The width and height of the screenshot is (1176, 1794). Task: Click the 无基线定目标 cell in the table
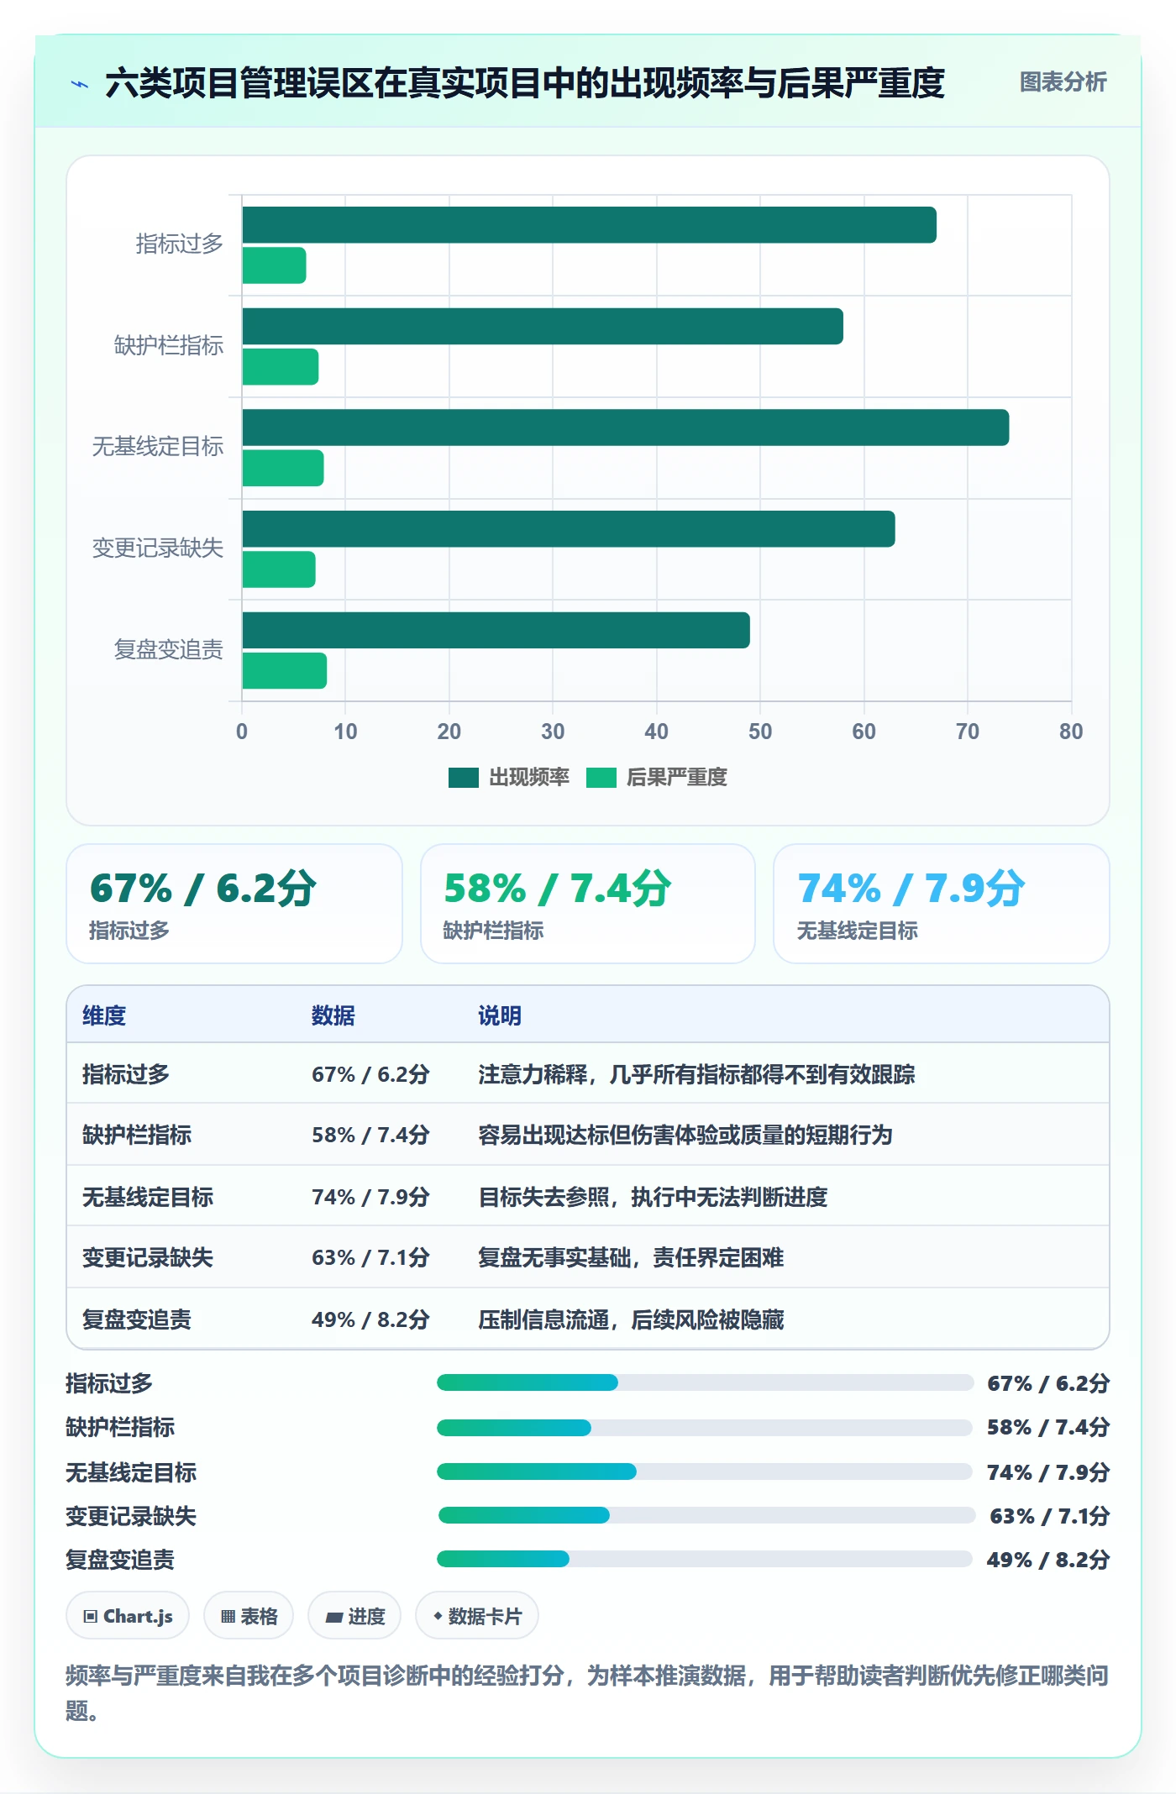(x=148, y=1197)
